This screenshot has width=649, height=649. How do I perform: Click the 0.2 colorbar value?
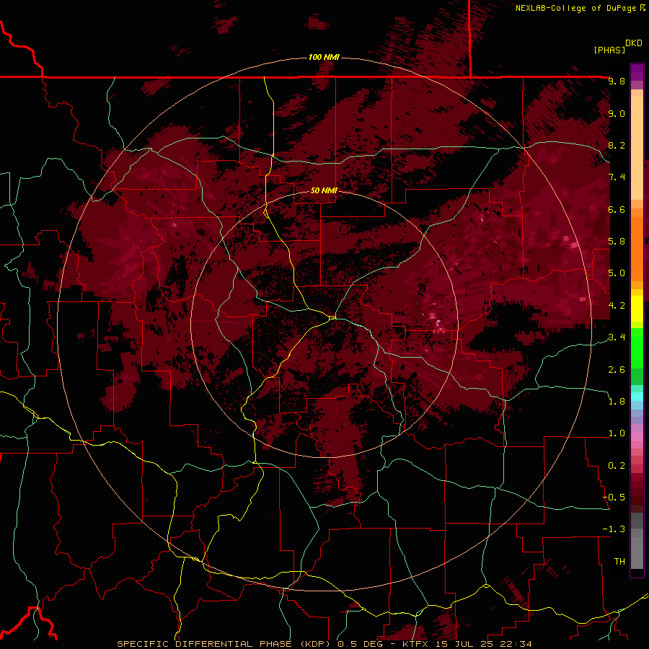point(617,466)
